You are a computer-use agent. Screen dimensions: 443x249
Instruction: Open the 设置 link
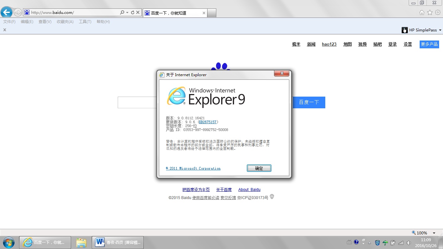coord(408,44)
